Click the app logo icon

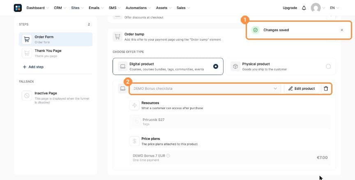tap(18, 8)
